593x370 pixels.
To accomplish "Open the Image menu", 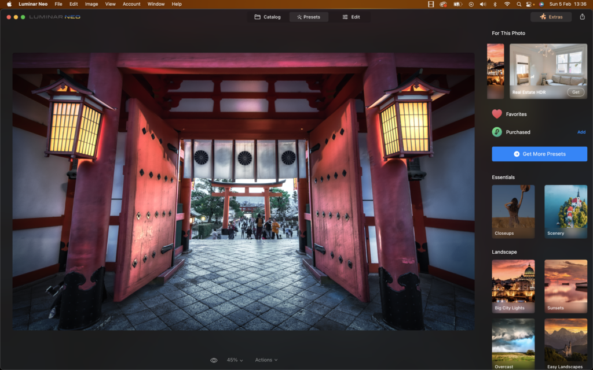I will 91,4.
